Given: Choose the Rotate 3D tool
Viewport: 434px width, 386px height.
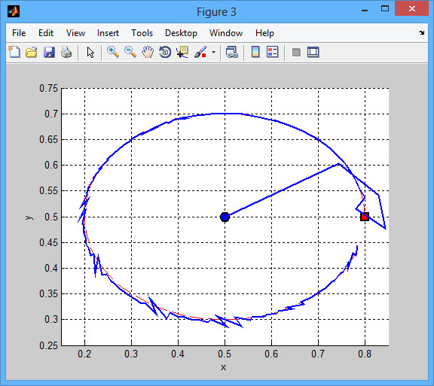Looking at the screenshot, I should click(165, 52).
